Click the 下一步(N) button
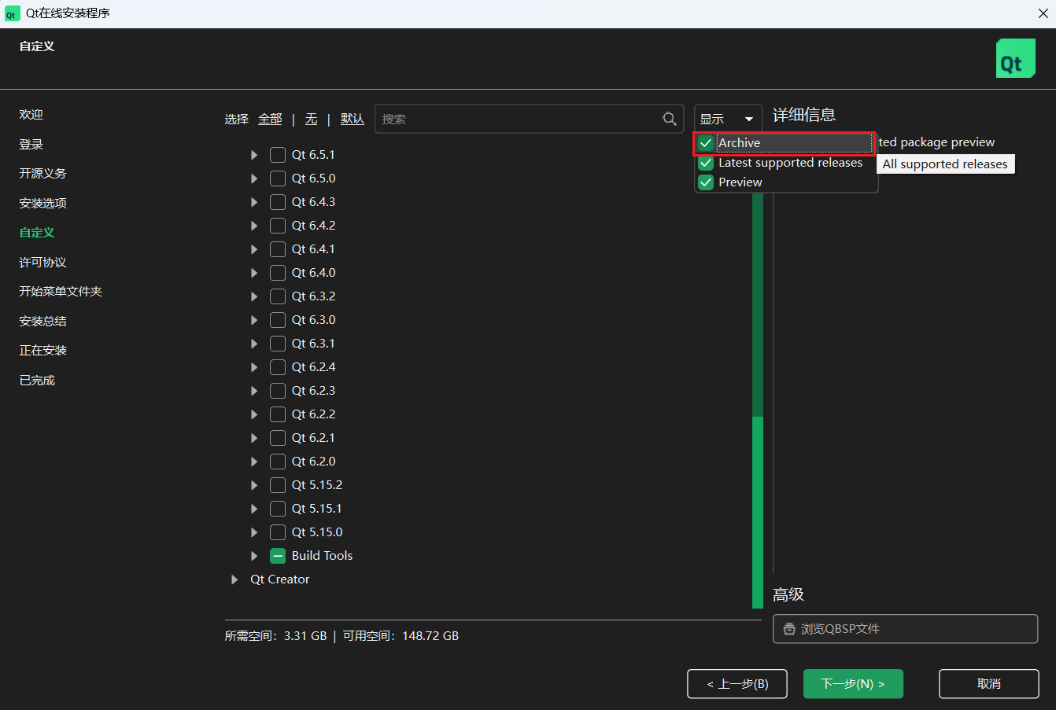The width and height of the screenshot is (1056, 710). 852,684
